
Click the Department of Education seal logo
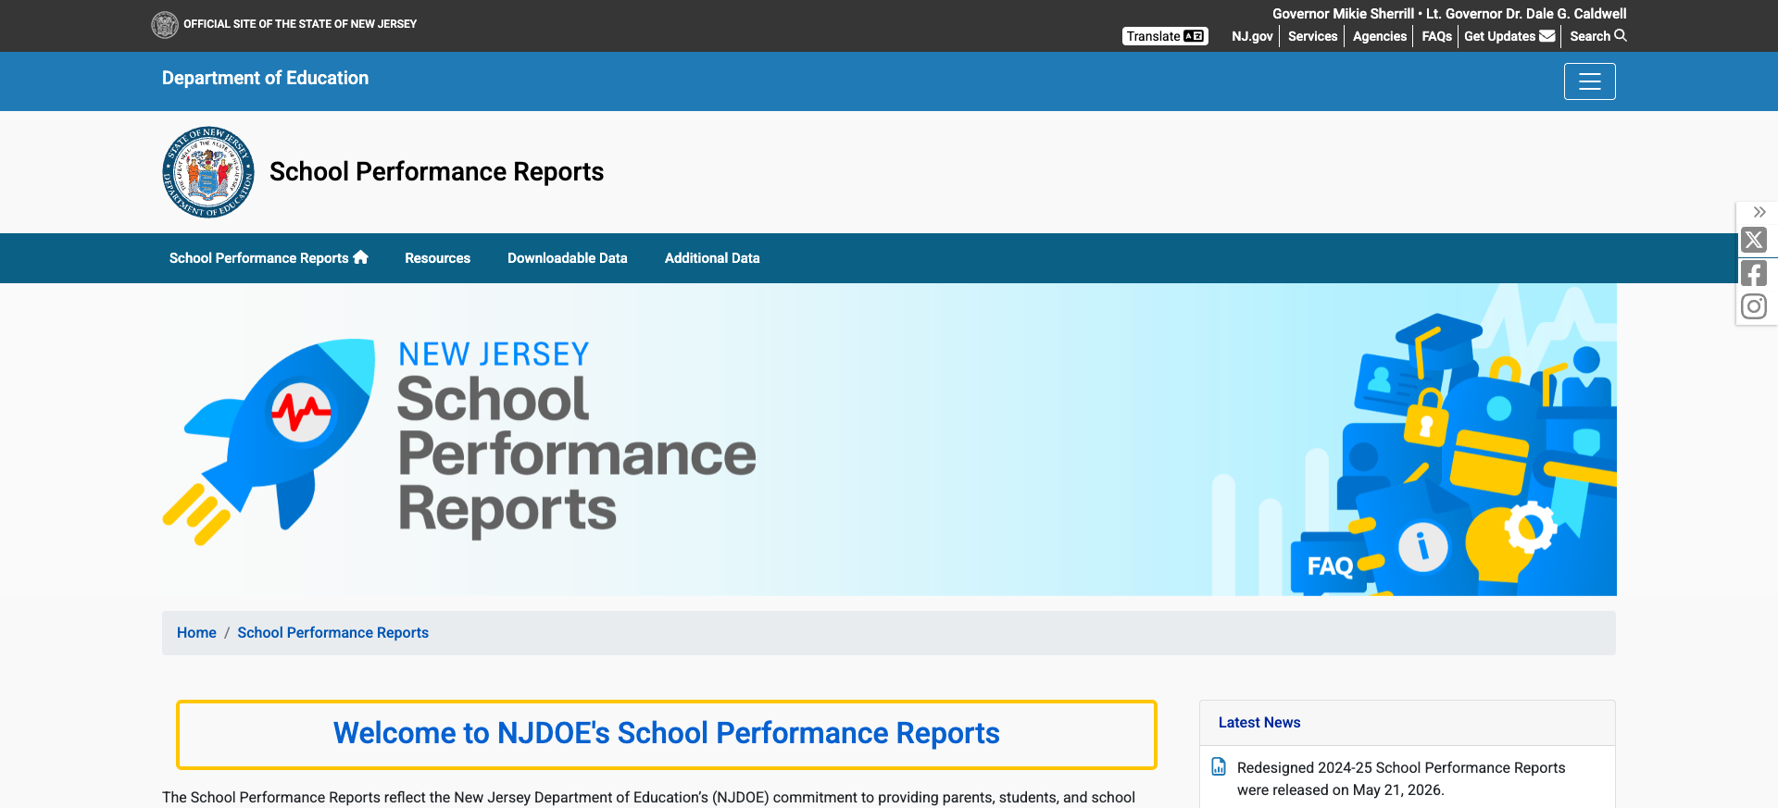(x=208, y=172)
